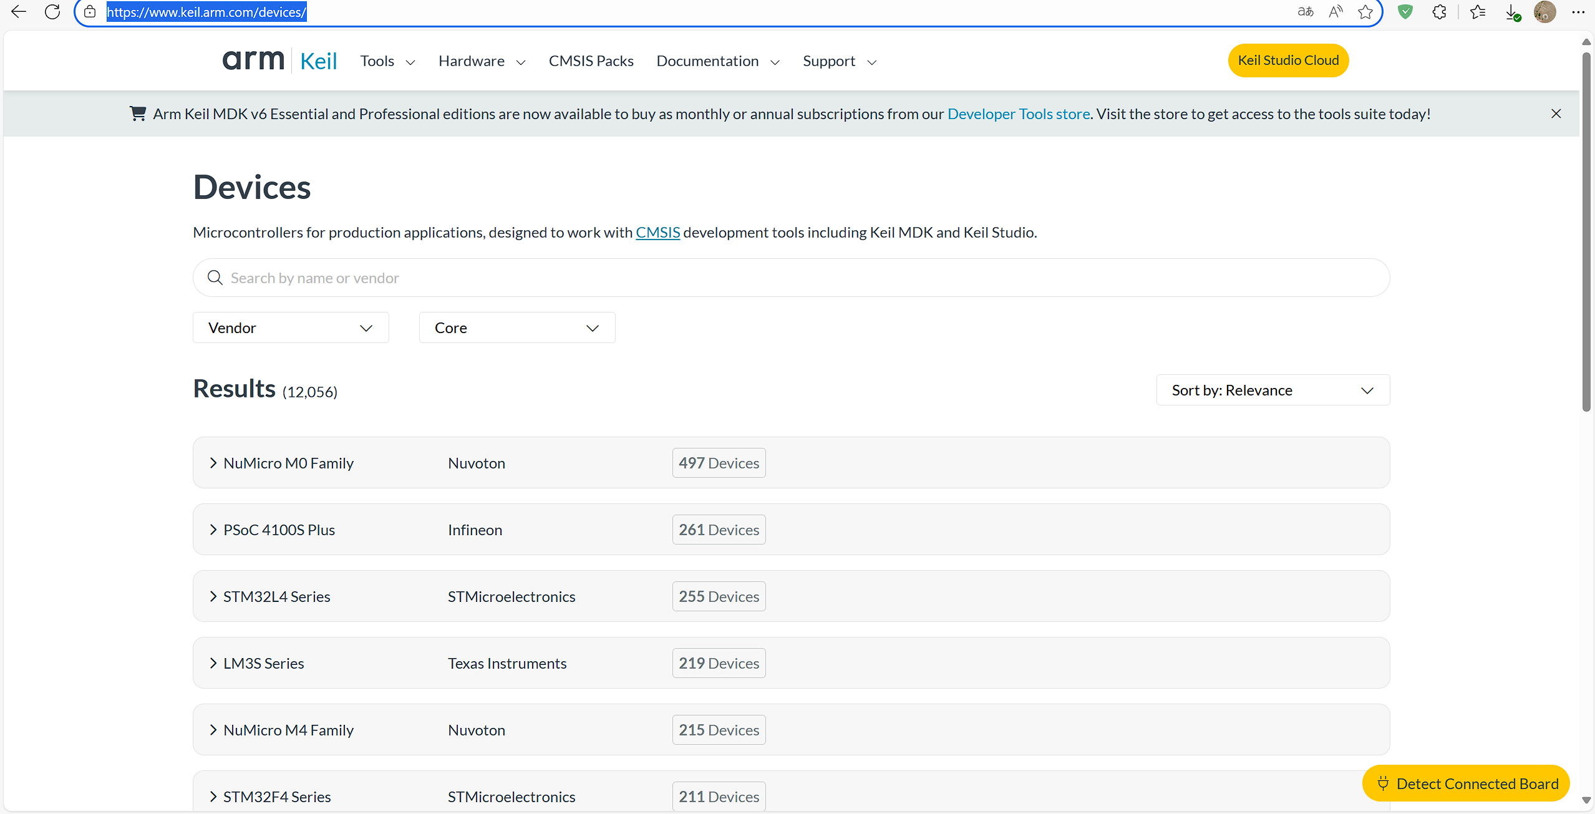This screenshot has width=1595, height=814.
Task: Open the browser profile avatar
Action: [x=1545, y=12]
